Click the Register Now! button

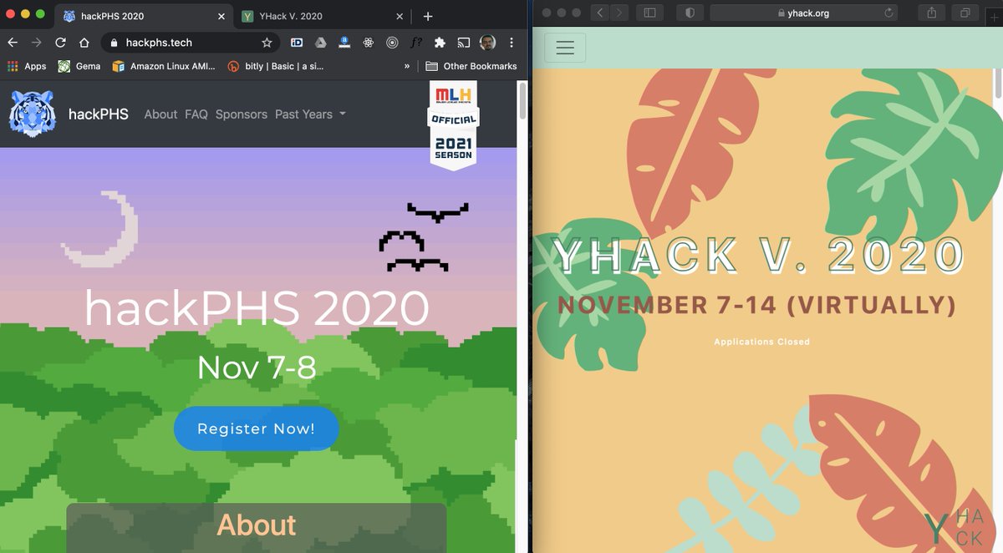point(256,429)
